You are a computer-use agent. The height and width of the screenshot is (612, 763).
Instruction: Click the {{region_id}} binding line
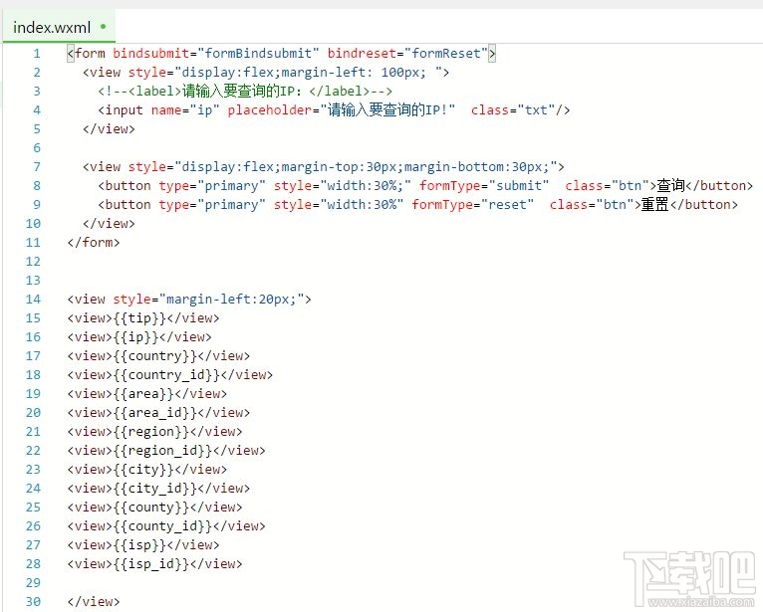coord(166,451)
